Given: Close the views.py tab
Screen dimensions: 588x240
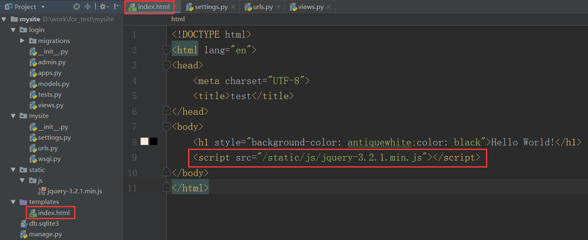Looking at the screenshot, I should click(x=329, y=7).
